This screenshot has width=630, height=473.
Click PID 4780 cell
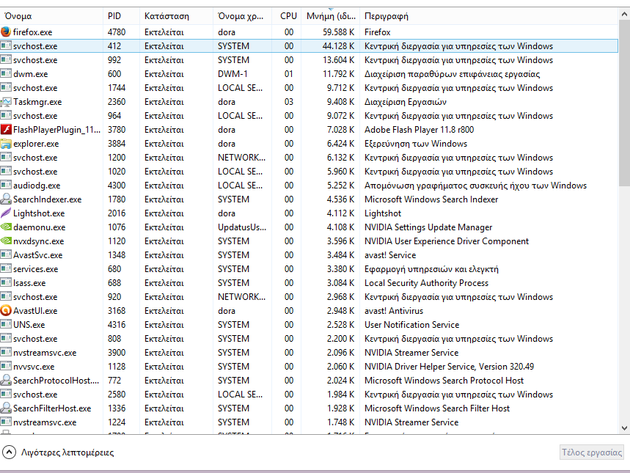tap(117, 32)
